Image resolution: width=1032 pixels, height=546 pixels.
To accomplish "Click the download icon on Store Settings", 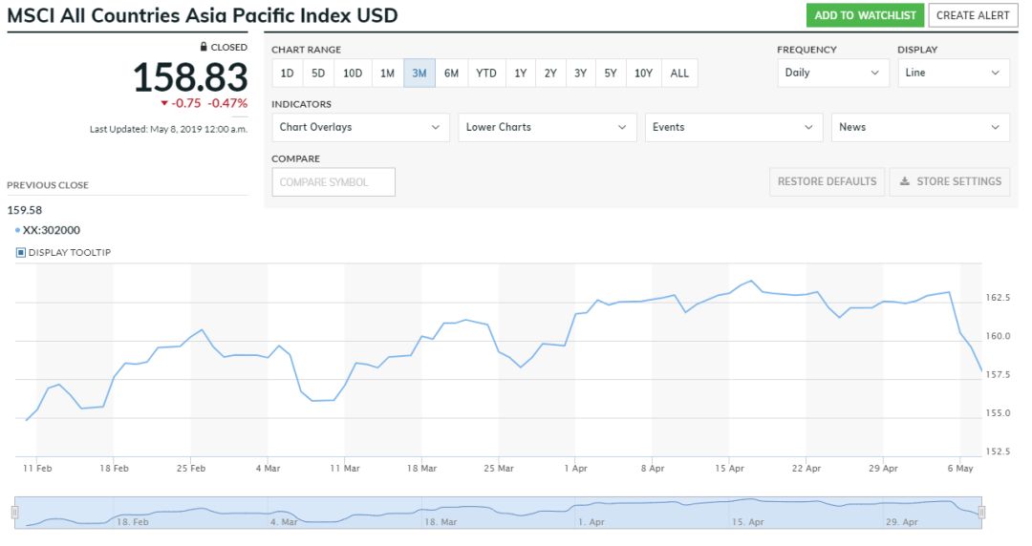I will point(905,181).
